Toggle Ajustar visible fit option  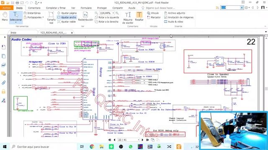(x=67, y=22)
